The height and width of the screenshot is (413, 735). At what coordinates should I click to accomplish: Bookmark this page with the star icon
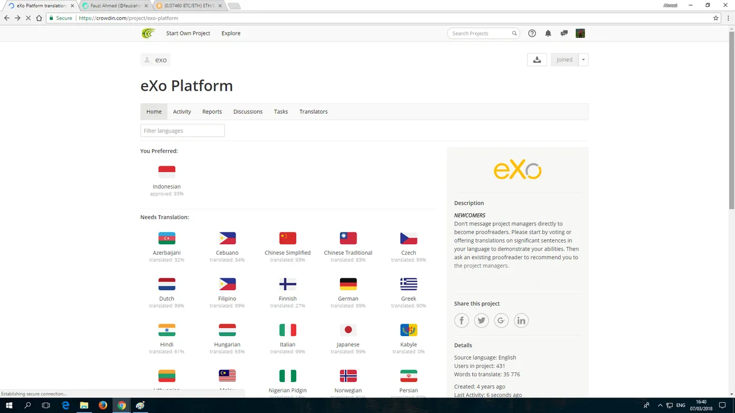[x=715, y=18]
